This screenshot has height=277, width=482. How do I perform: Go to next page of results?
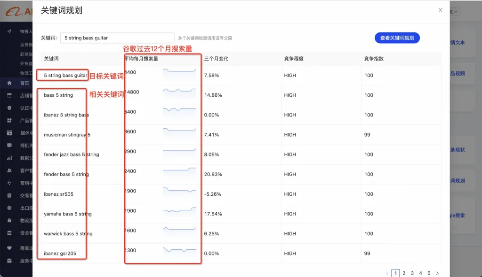(437, 273)
